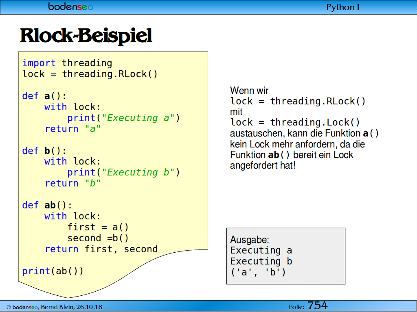Click 'Executing b' in output box

click(261, 261)
